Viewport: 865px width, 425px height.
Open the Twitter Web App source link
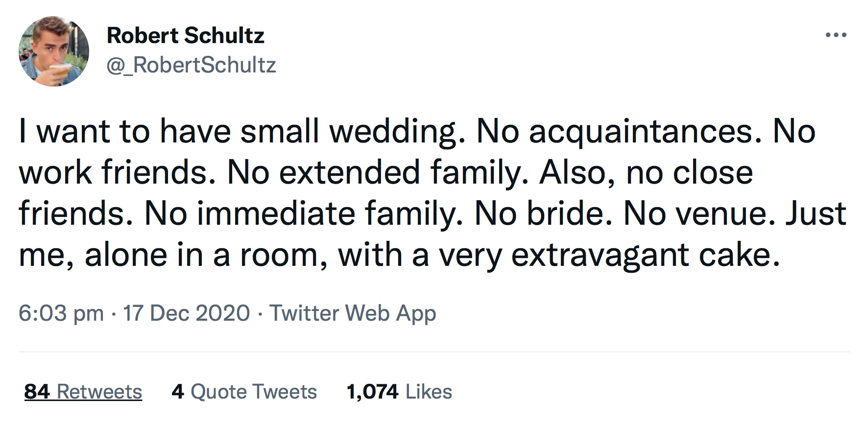click(x=353, y=313)
